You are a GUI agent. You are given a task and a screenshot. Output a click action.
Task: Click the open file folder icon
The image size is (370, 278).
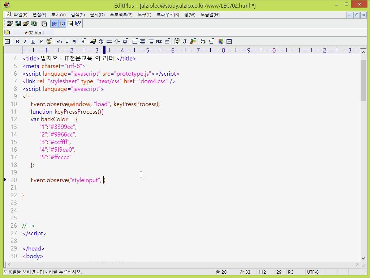pyautogui.click(x=26, y=24)
